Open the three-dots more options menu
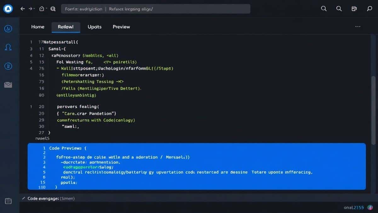The height and width of the screenshot is (213, 378). pos(358,27)
